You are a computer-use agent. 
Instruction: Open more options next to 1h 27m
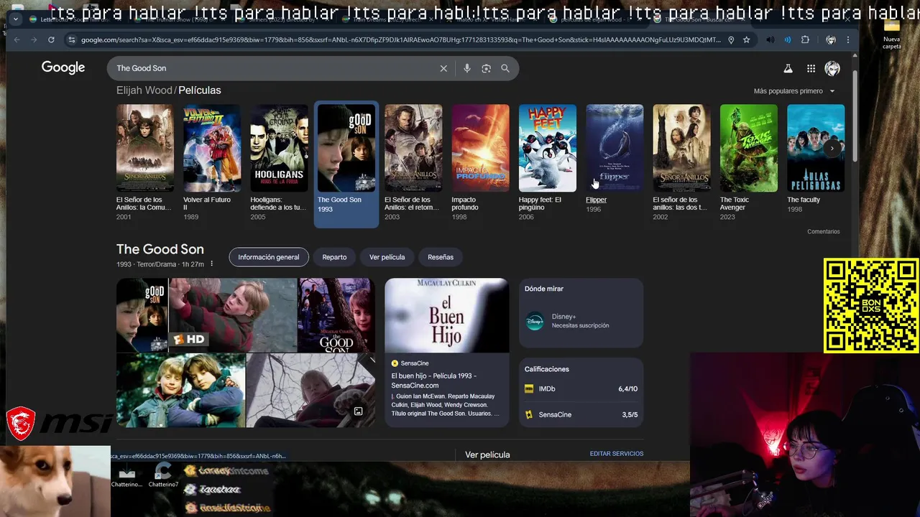coord(211,264)
